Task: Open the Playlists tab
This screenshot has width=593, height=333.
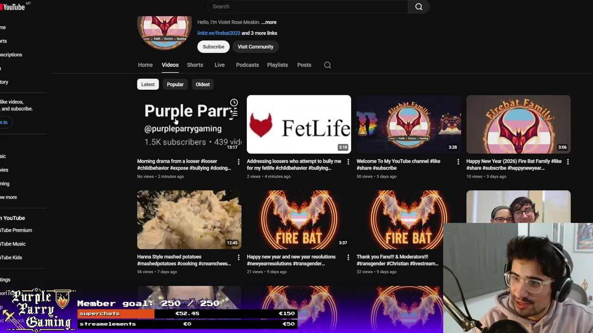Action: point(278,65)
